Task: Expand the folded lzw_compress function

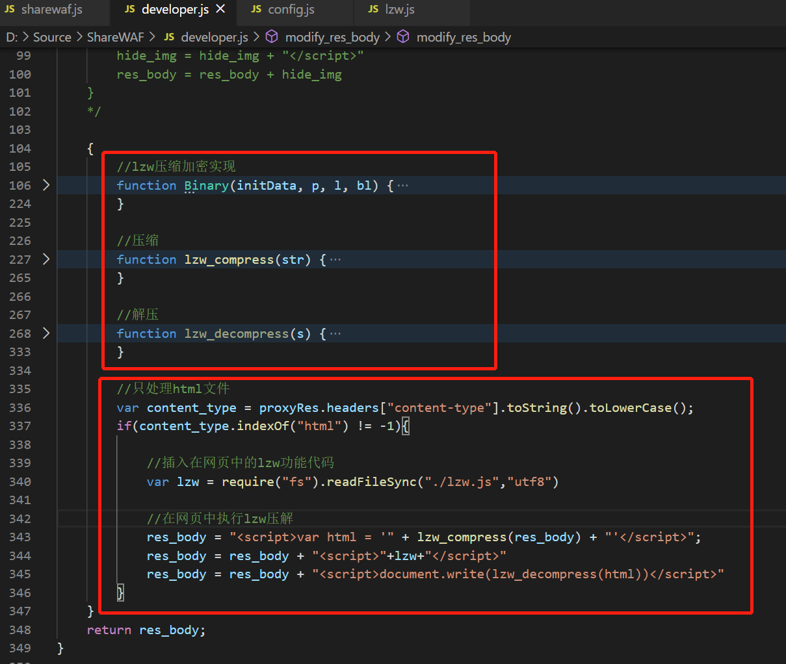Action: click(x=46, y=259)
